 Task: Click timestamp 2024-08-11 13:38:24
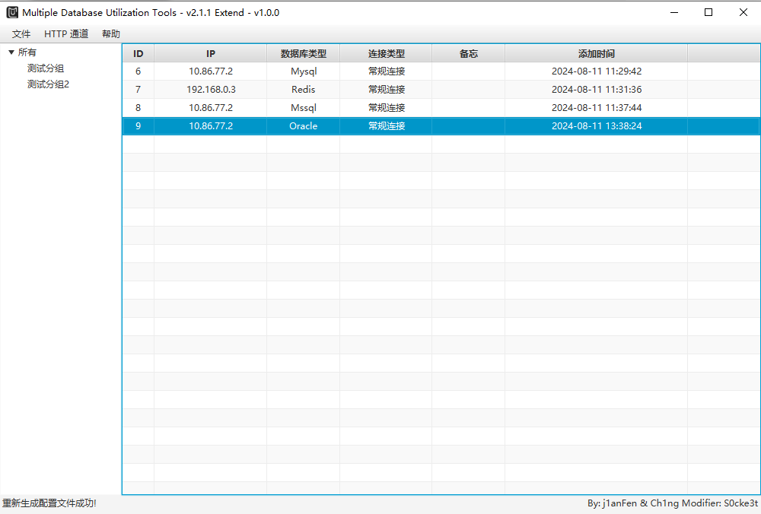point(597,126)
